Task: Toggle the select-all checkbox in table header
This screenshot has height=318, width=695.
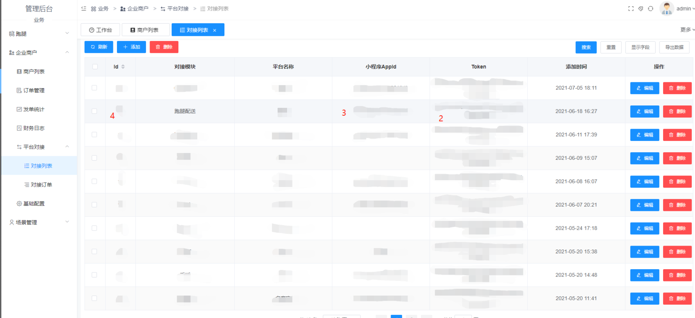Action: [x=95, y=67]
